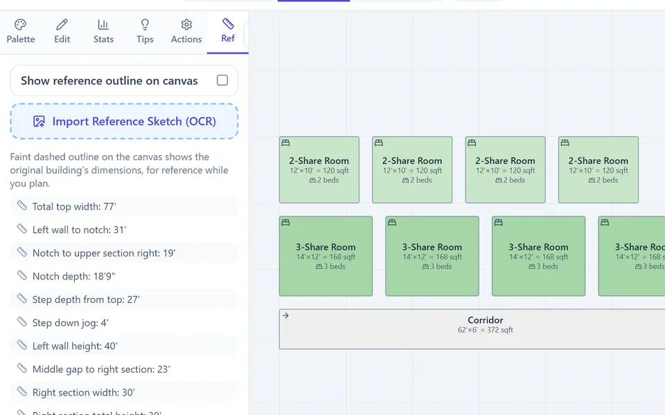
Task: Click the arrow icon on the Corridor block
Action: [286, 315]
